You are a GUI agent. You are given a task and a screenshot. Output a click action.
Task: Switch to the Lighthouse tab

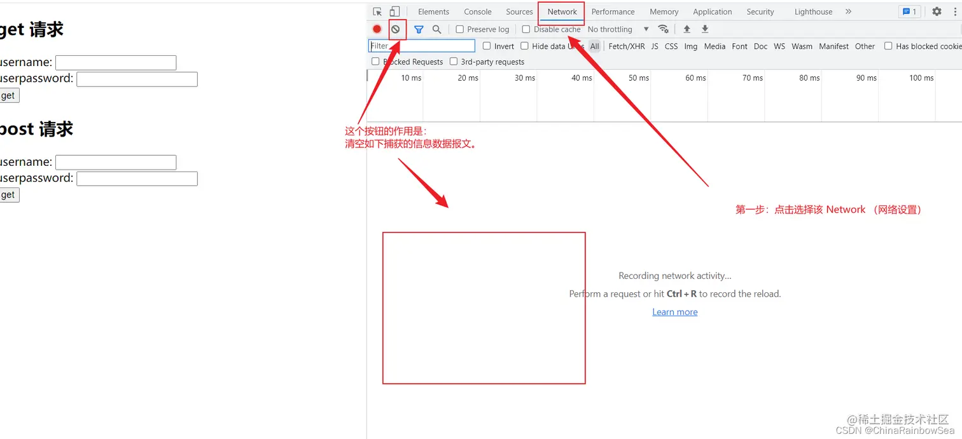click(813, 11)
